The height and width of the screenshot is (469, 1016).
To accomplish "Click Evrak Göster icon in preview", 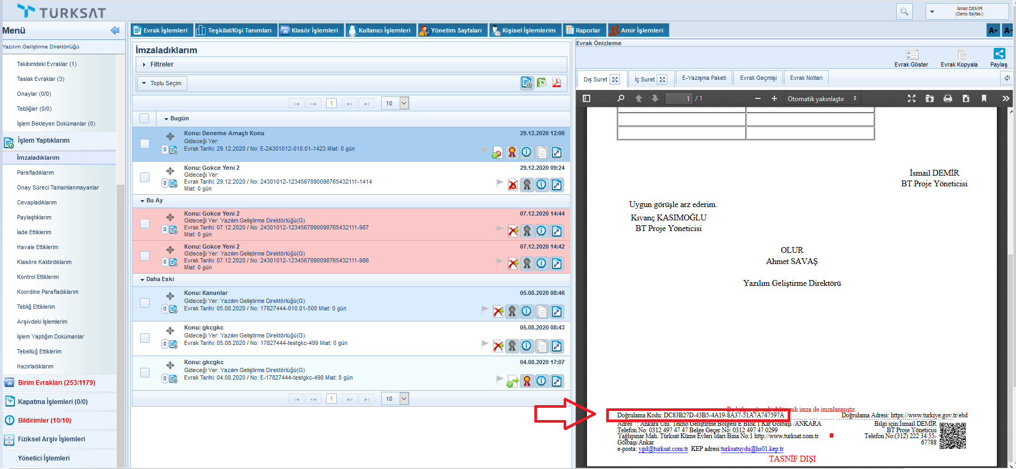I will 912,55.
